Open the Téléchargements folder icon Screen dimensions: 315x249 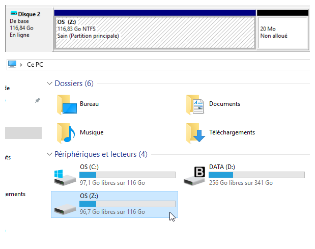click(x=196, y=133)
